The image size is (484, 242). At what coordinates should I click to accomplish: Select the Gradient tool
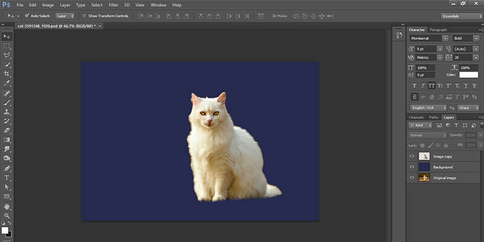click(x=7, y=140)
